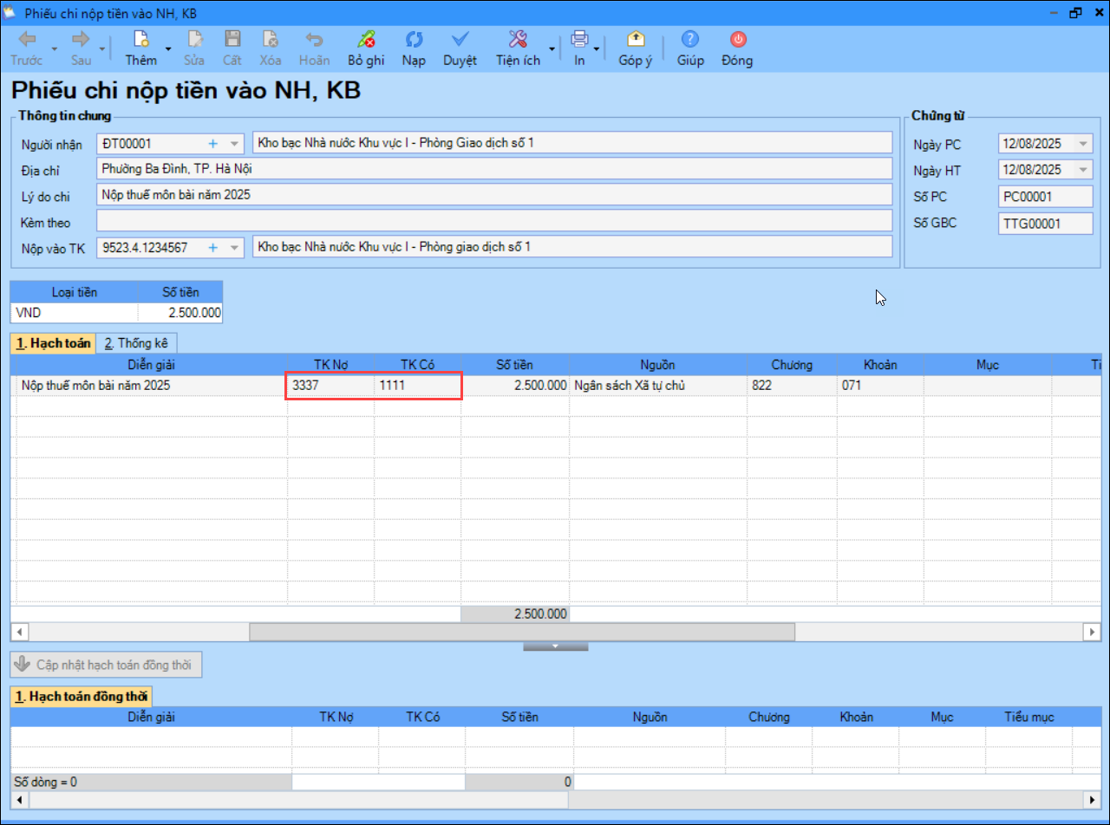Click the Hoãn (undo) toolbar icon
The image size is (1110, 825).
pyautogui.click(x=314, y=40)
